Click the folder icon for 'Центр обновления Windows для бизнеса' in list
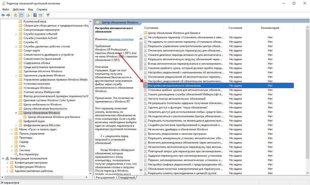Screen dimensions: 310x185 146,33
